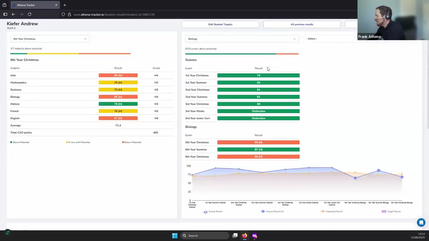Click the 3rd Year Junior Cert Distinction bar
This screenshot has height=241, width=429.
click(258, 118)
